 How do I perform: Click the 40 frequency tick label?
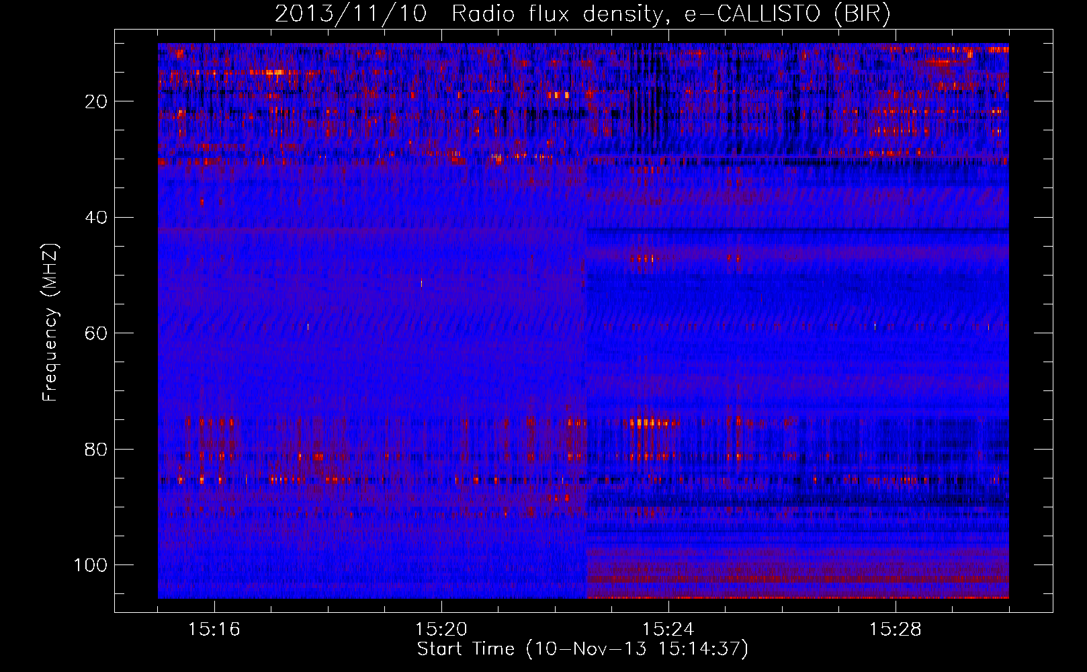[x=97, y=218]
